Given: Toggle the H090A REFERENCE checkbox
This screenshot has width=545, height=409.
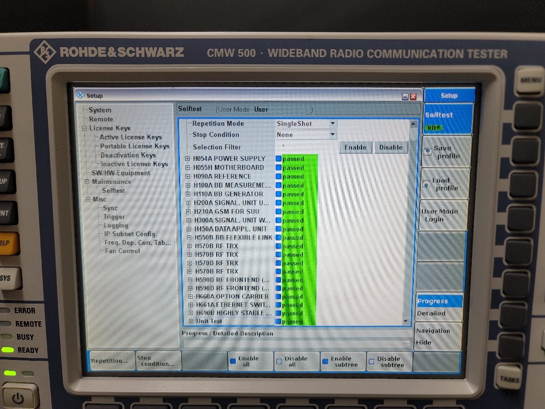Looking at the screenshot, I should (278, 176).
